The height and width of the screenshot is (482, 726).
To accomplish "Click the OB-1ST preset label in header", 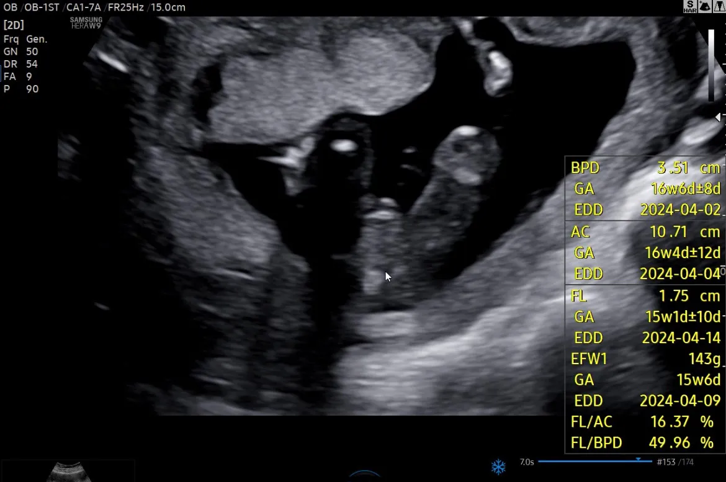I will point(42,7).
